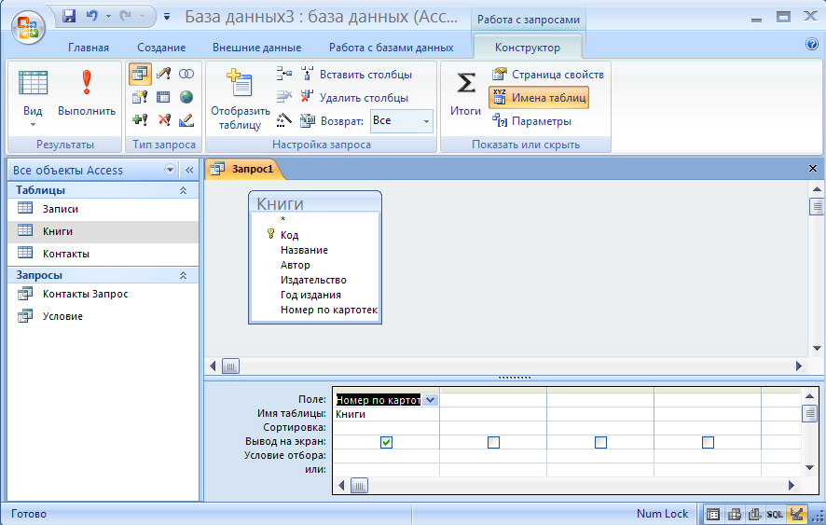
Task: Open the Все объекты Access pane dropdown
Action: tap(170, 170)
